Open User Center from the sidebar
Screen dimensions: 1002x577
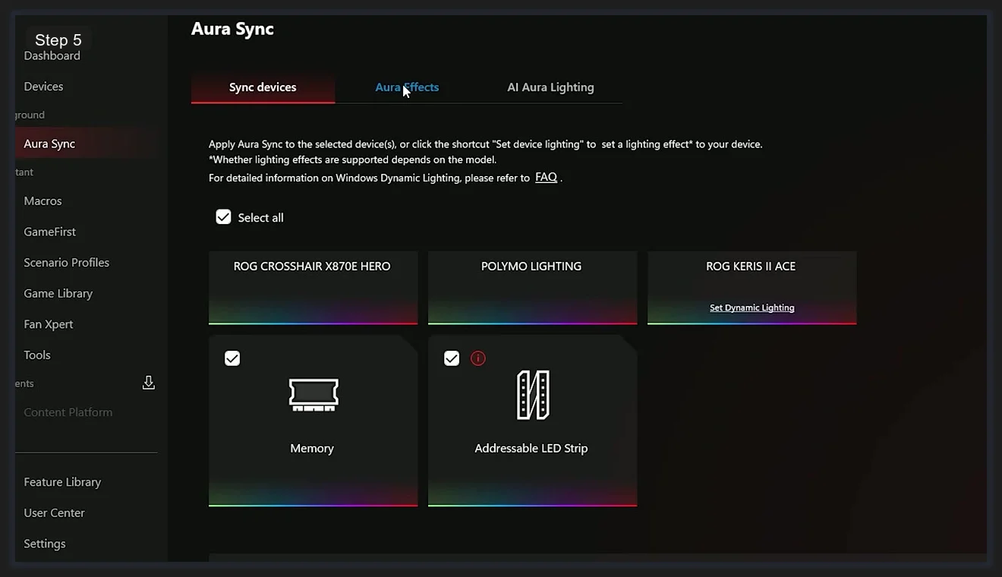tap(54, 512)
